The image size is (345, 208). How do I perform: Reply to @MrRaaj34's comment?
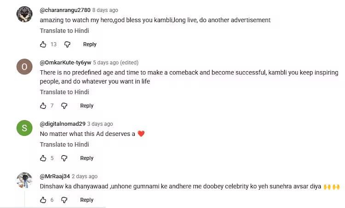[87, 200]
